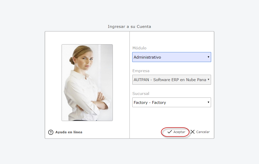Click the question mark help icon
The height and width of the screenshot is (164, 259).
[51, 132]
